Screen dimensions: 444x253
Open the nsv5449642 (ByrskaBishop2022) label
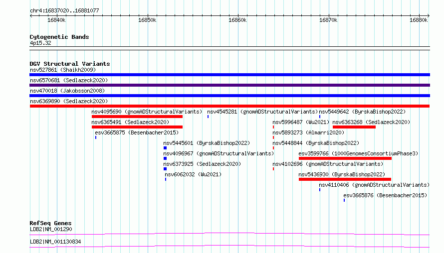tap(362, 112)
